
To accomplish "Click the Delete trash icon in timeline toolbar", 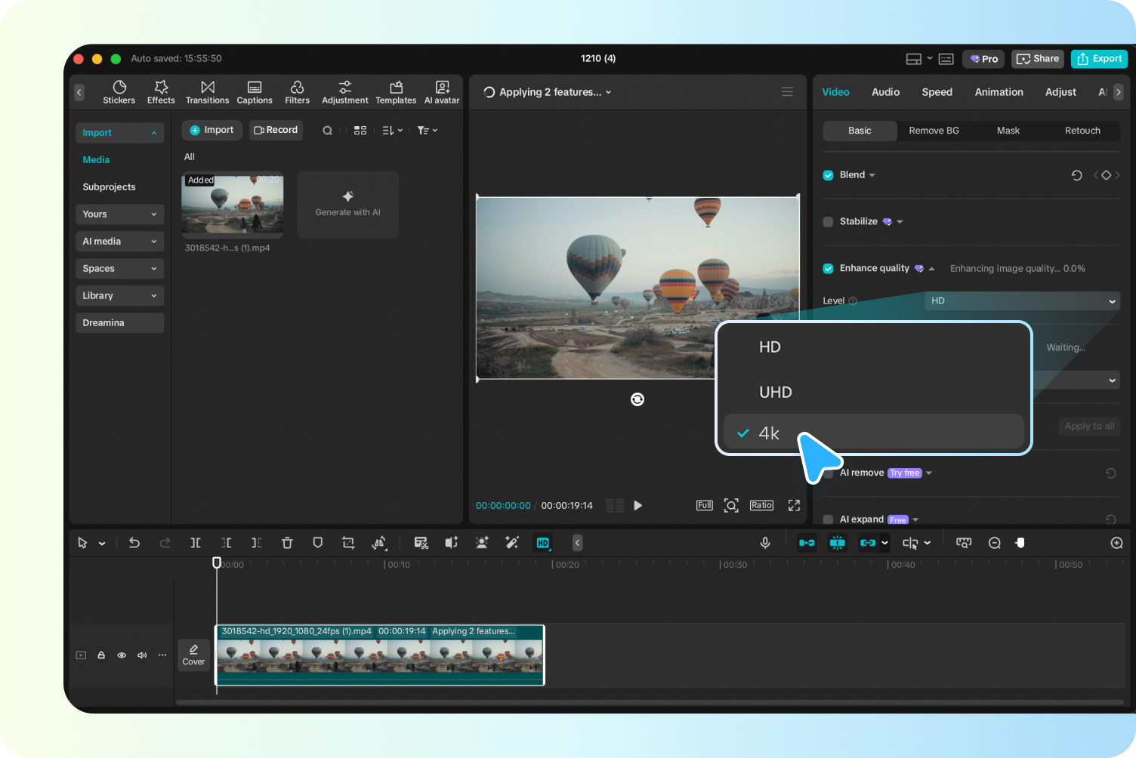I will point(287,543).
